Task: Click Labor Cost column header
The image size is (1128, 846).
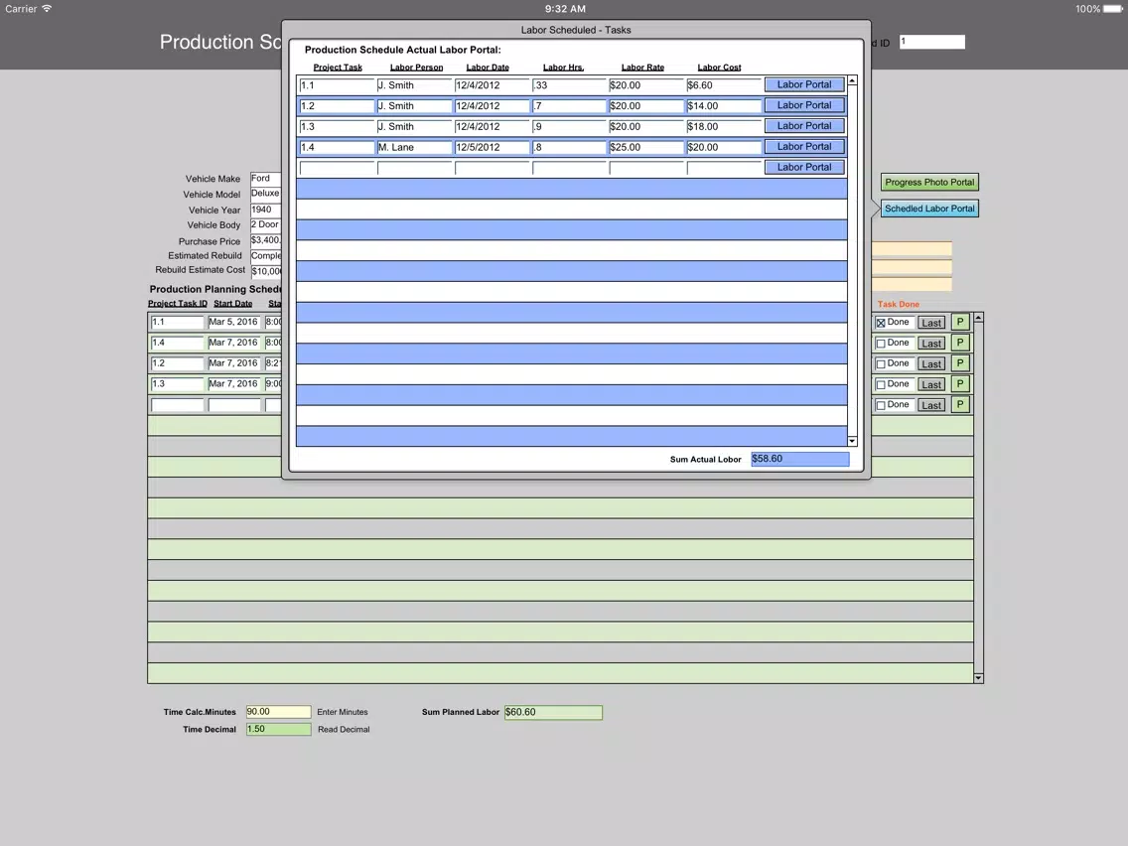Action: click(719, 68)
